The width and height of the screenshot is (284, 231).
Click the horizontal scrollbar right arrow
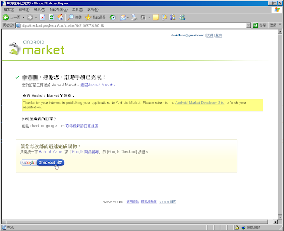tap(276, 222)
